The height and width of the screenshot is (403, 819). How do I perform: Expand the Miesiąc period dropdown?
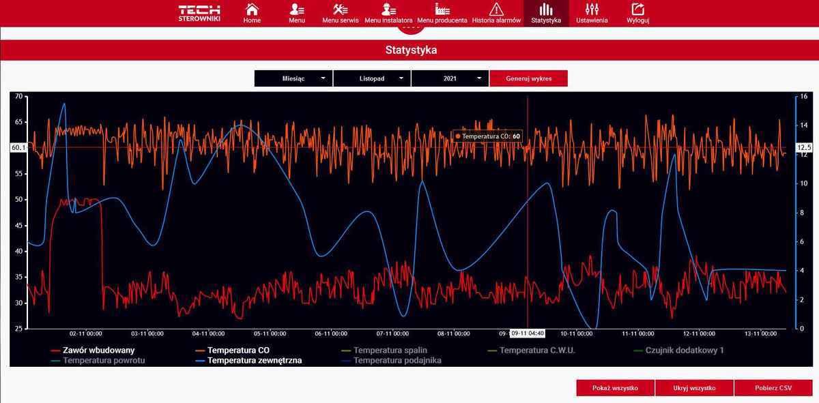[x=293, y=78]
